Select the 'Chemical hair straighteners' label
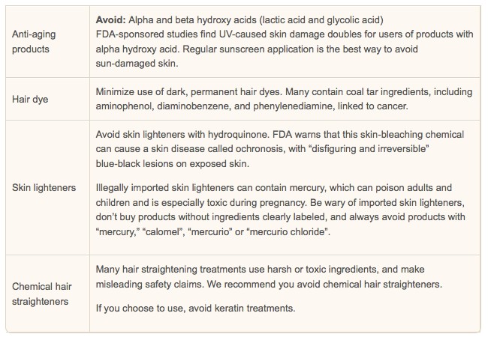 (x=42, y=294)
